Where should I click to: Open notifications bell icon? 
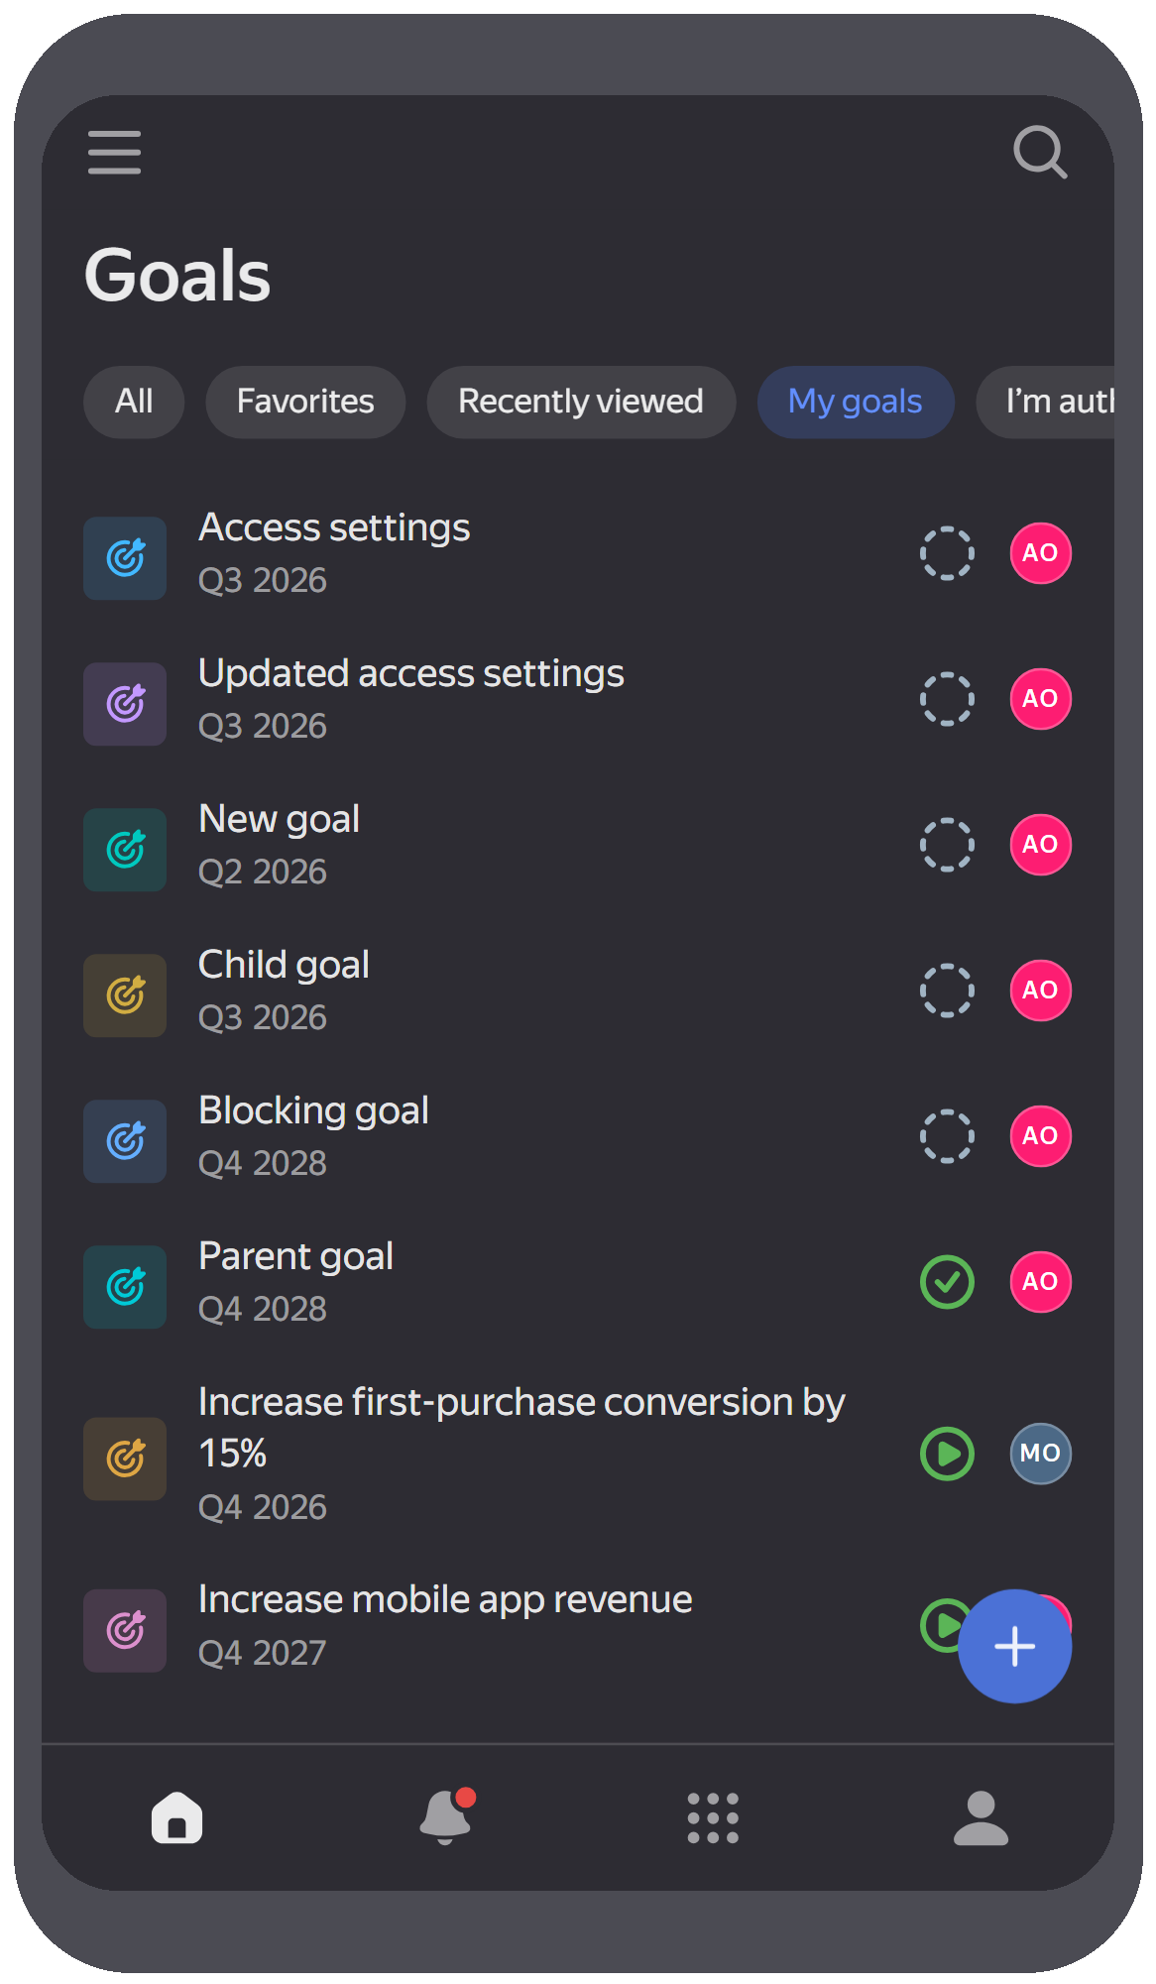[446, 1816]
